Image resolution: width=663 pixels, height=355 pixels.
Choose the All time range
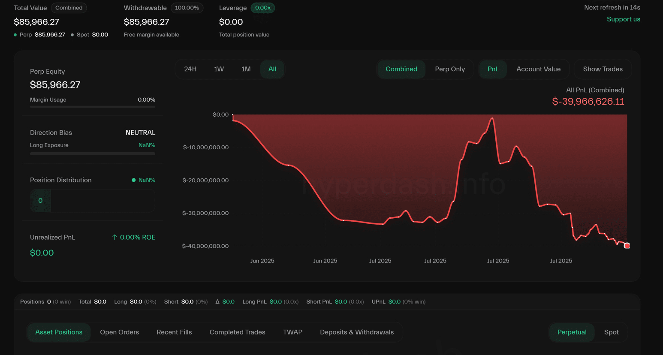tap(272, 69)
